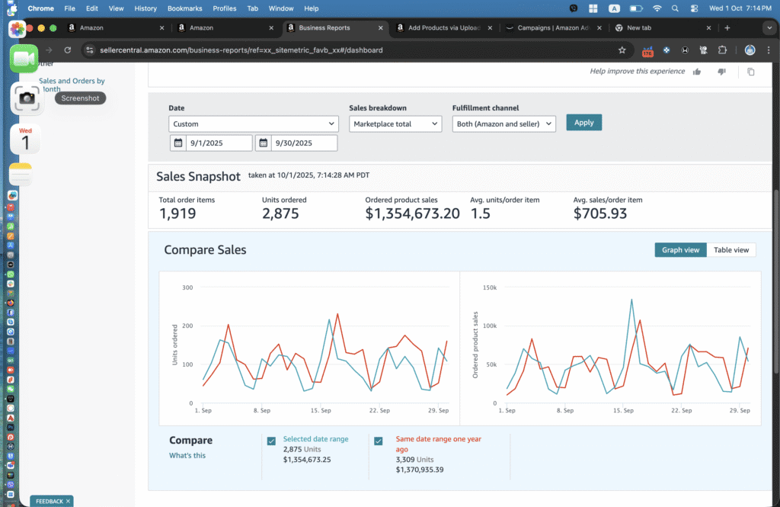The width and height of the screenshot is (780, 507).
Task: Open the Bookmarks menu in menu bar
Action: click(x=184, y=8)
